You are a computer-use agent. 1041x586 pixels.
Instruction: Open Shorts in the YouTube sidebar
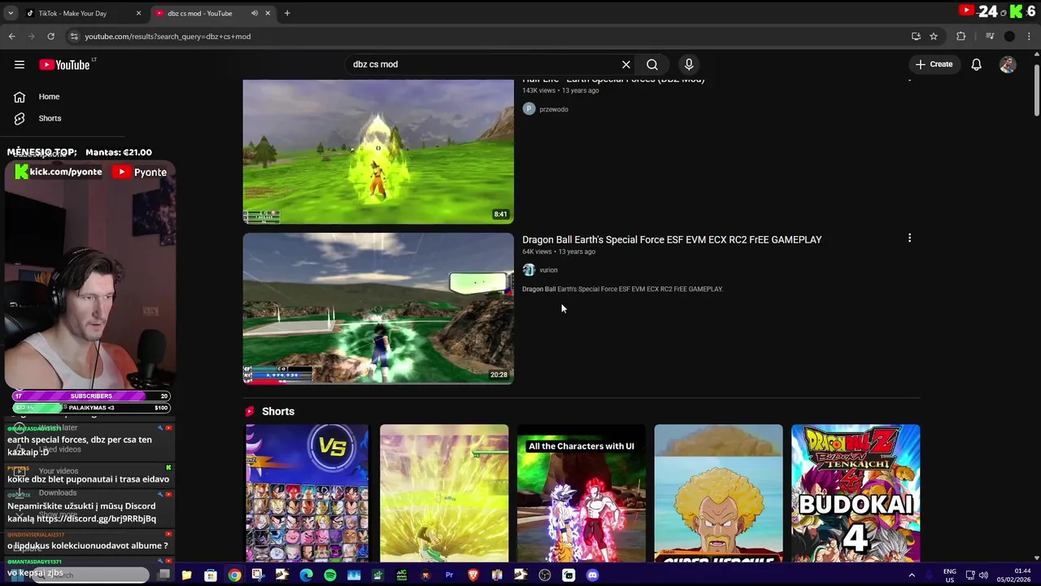tap(49, 118)
